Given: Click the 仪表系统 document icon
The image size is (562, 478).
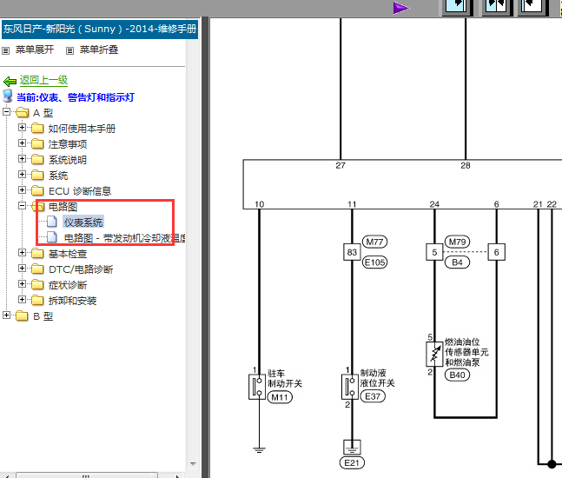Looking at the screenshot, I should (x=52, y=222).
